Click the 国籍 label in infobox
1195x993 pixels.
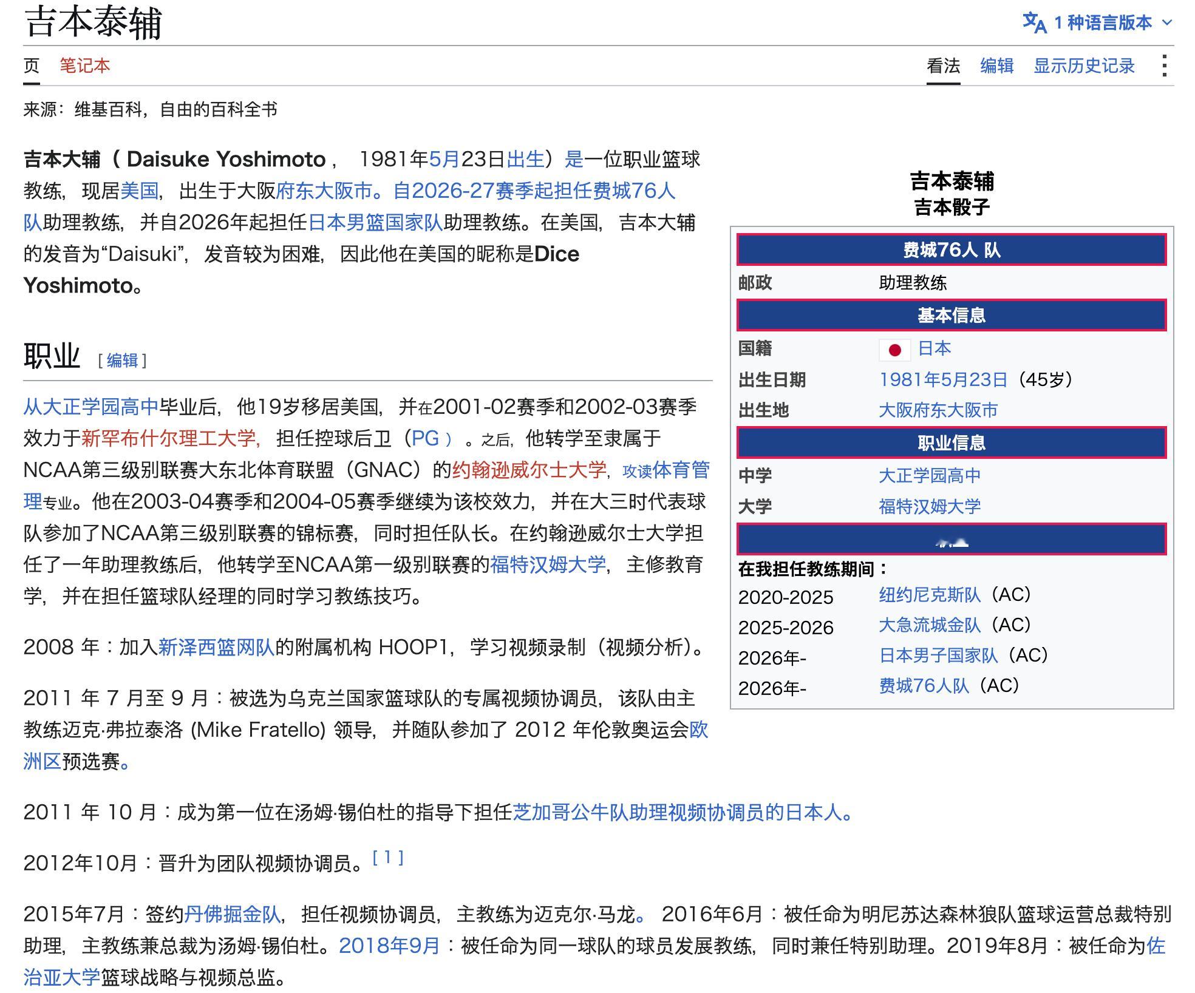[755, 348]
